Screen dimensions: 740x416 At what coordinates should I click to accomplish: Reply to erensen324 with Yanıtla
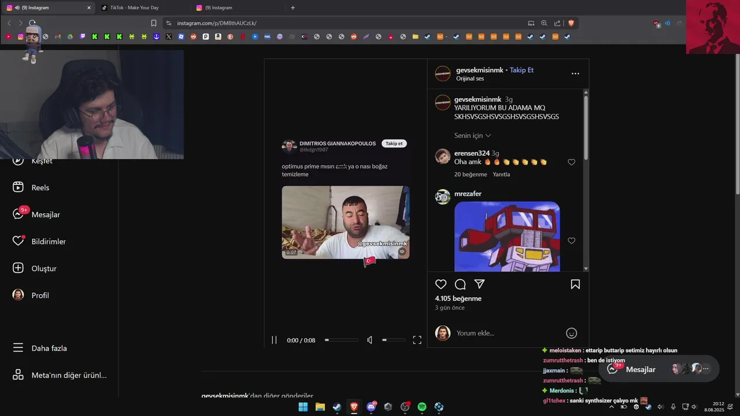pos(501,174)
